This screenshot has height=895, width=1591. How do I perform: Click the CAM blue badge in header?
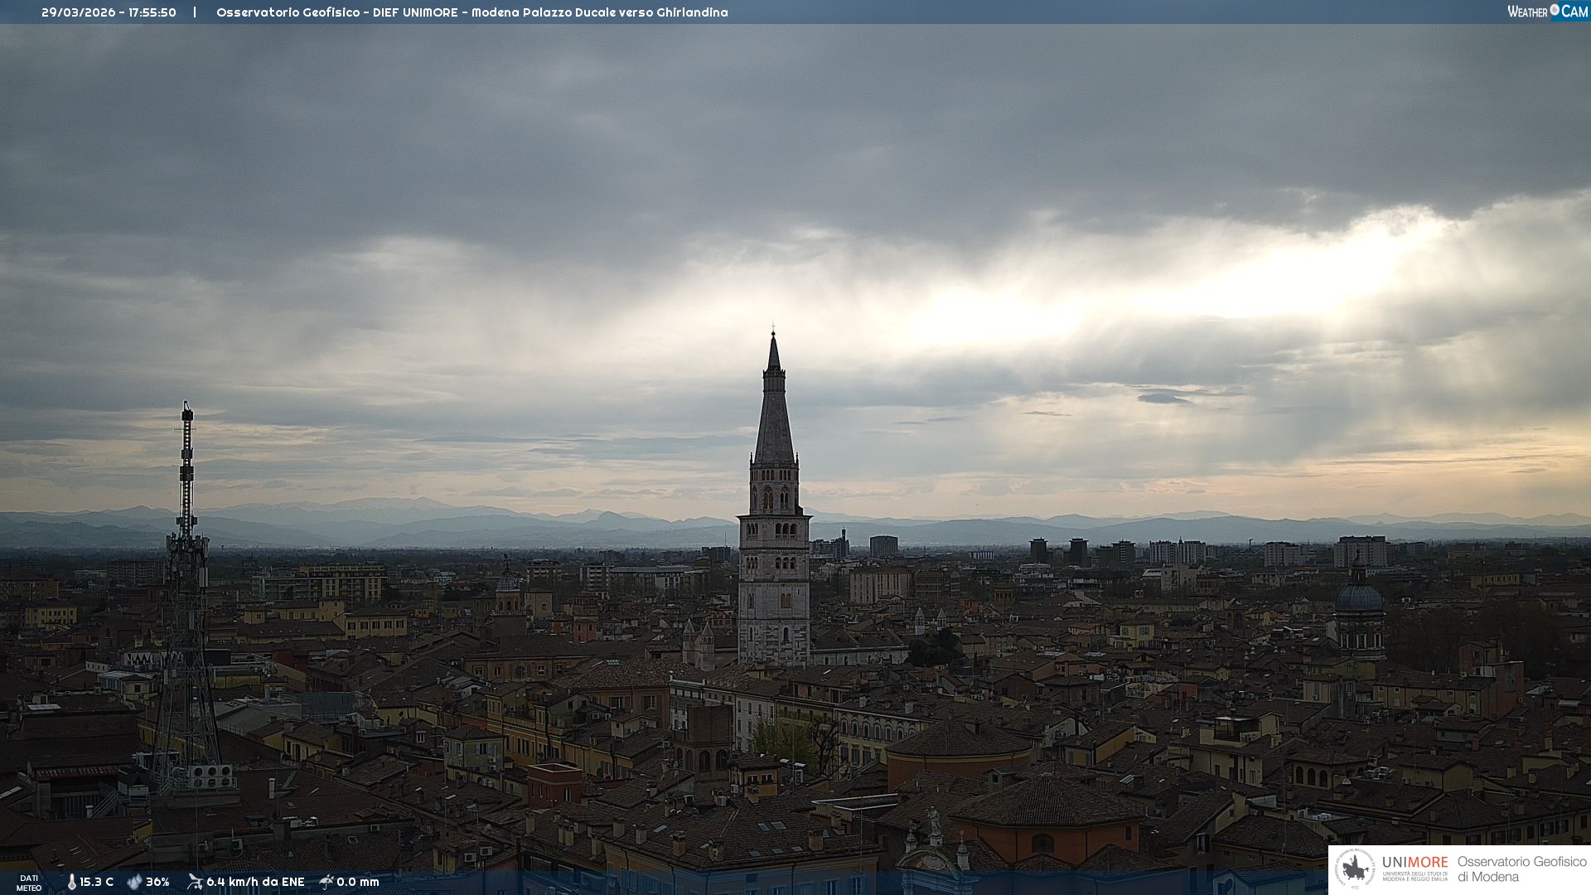pyautogui.click(x=1574, y=12)
